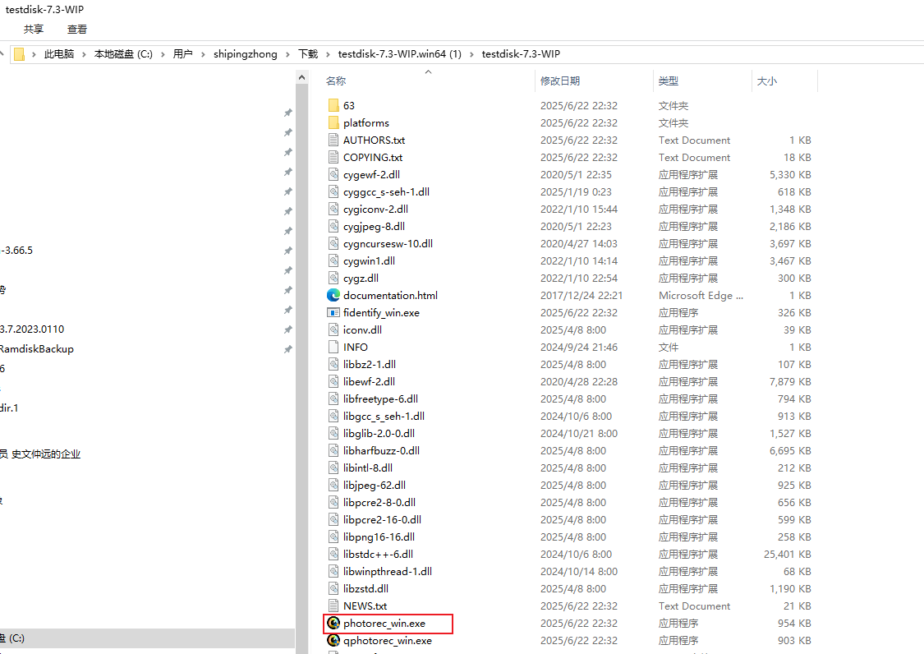Click the Edge icon of documentation.html
The image size is (924, 654).
click(333, 296)
